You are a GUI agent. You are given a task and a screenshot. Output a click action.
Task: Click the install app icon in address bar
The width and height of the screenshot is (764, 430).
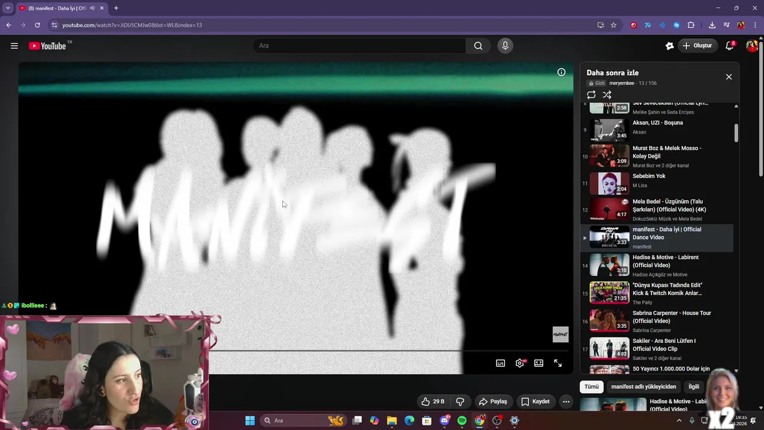(600, 25)
